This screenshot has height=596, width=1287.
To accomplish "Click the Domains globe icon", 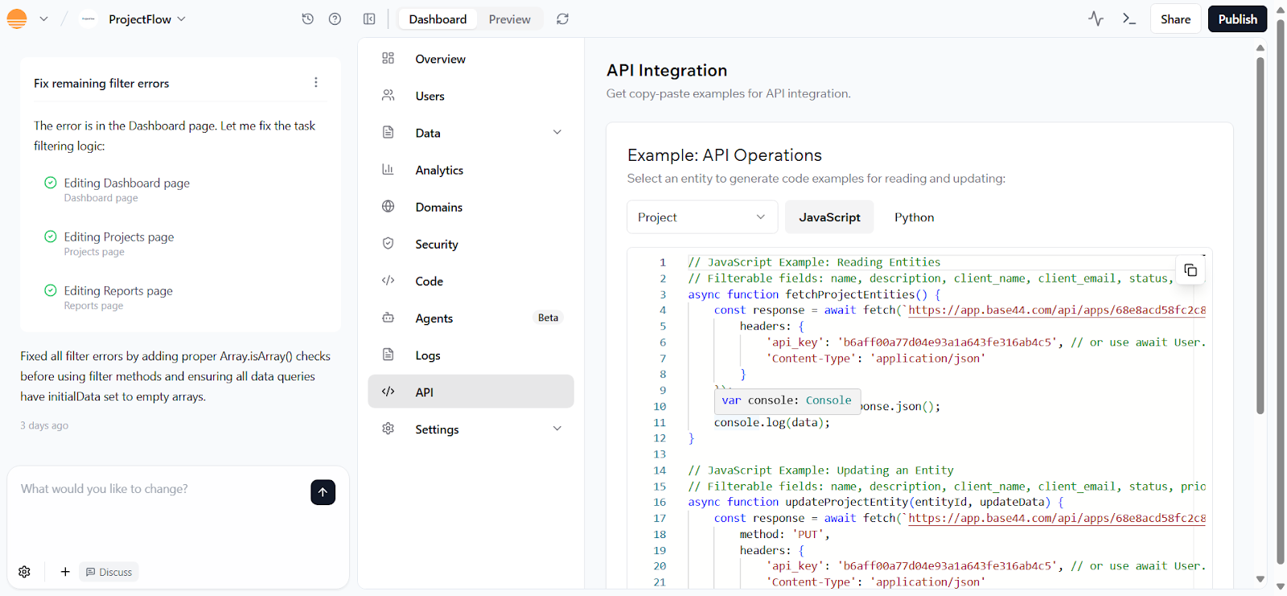I will coord(388,206).
